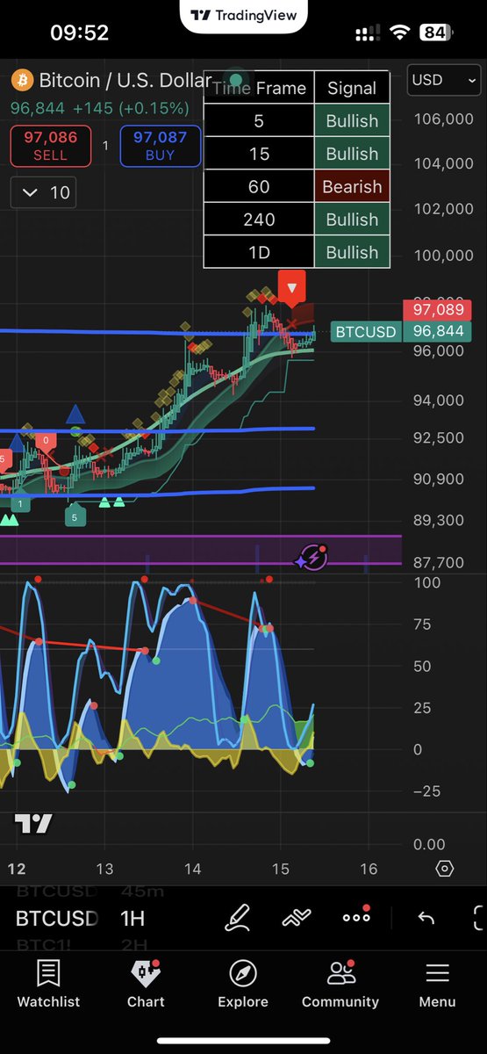The image size is (487, 1054).
Task: Tap the purple lightning alert icon
Action: pyautogui.click(x=312, y=557)
